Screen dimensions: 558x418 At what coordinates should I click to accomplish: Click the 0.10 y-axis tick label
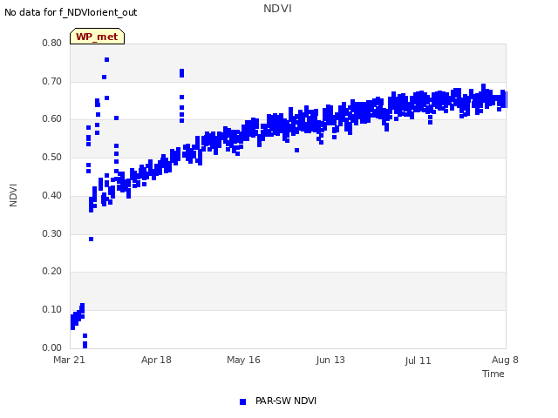coord(52,310)
